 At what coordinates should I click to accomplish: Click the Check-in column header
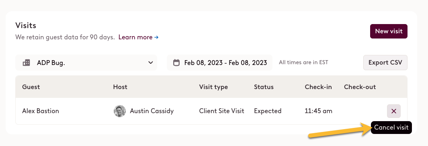(x=318, y=87)
